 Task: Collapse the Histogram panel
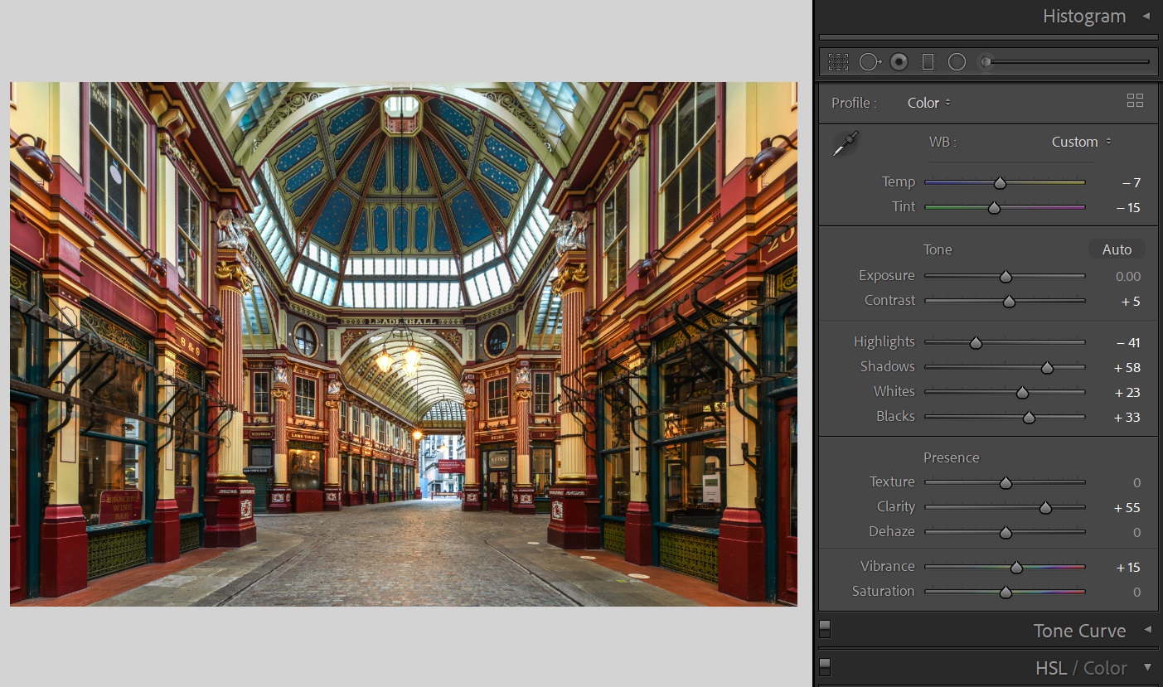1147,16
